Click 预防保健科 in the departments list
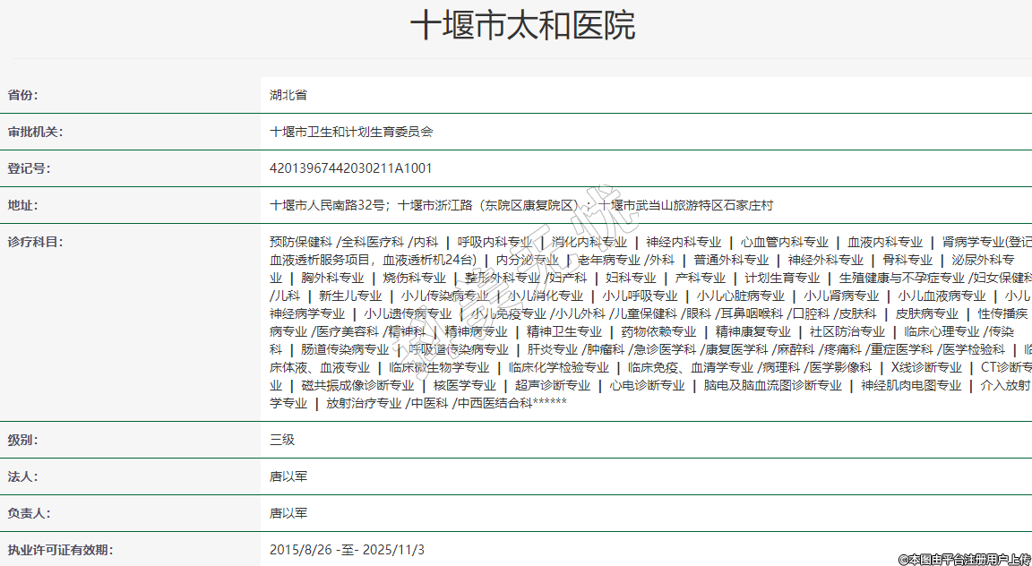The width and height of the screenshot is (1032, 566). pyautogui.click(x=301, y=242)
